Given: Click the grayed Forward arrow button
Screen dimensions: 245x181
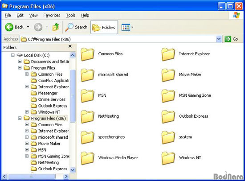Looking at the screenshot, I should point(38,27).
